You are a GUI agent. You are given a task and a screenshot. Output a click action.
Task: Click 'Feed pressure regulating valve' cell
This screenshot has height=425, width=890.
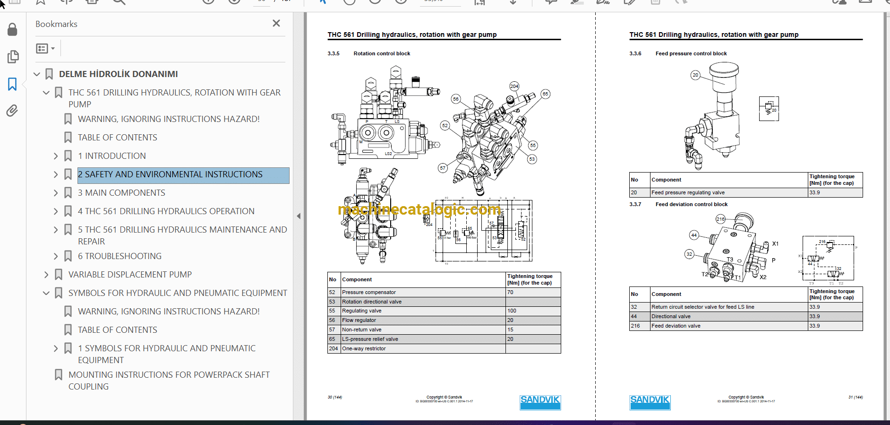[x=729, y=192]
